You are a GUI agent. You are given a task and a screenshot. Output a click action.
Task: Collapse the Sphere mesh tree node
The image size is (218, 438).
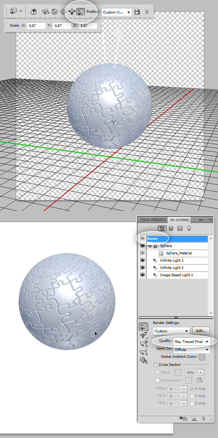point(150,246)
